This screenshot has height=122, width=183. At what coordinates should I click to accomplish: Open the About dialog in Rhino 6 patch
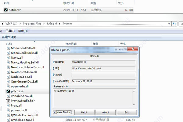106,113
